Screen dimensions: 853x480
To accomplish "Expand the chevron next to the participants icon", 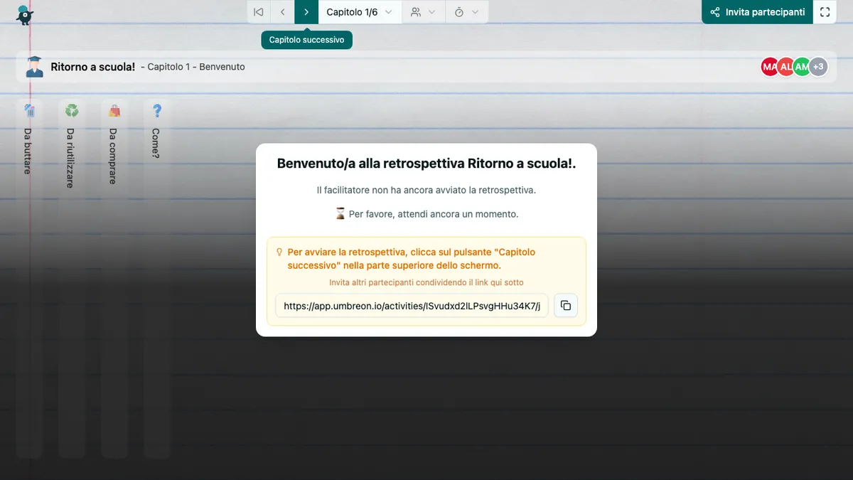I will [432, 12].
